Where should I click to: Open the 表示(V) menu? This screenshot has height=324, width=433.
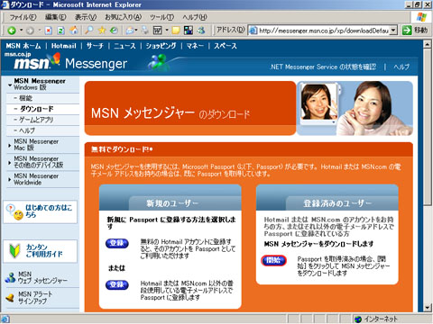coord(86,17)
